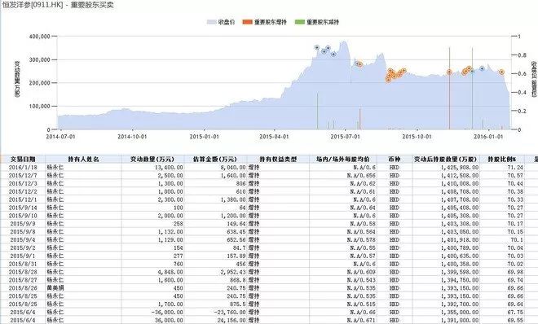Click the price cell N.A/0.656
Image resolution: width=538 pixels, height=324 pixels.
point(361,175)
